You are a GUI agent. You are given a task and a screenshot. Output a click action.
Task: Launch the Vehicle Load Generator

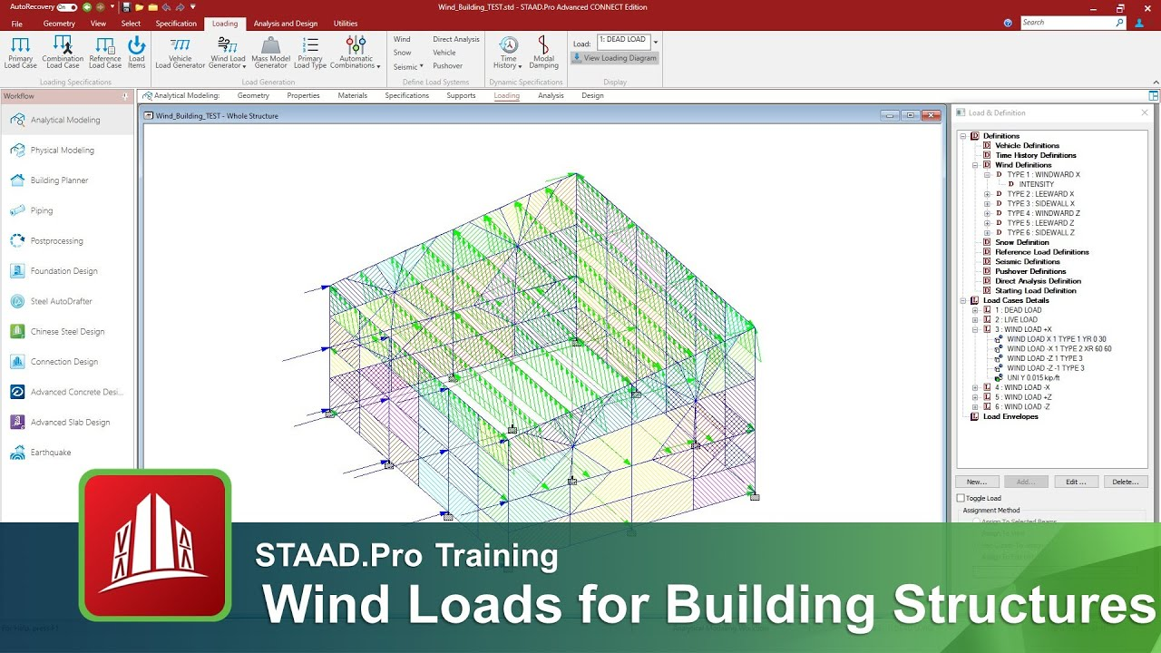point(180,52)
